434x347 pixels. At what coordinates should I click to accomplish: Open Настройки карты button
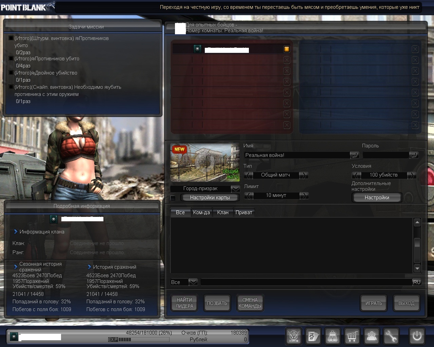(x=210, y=198)
